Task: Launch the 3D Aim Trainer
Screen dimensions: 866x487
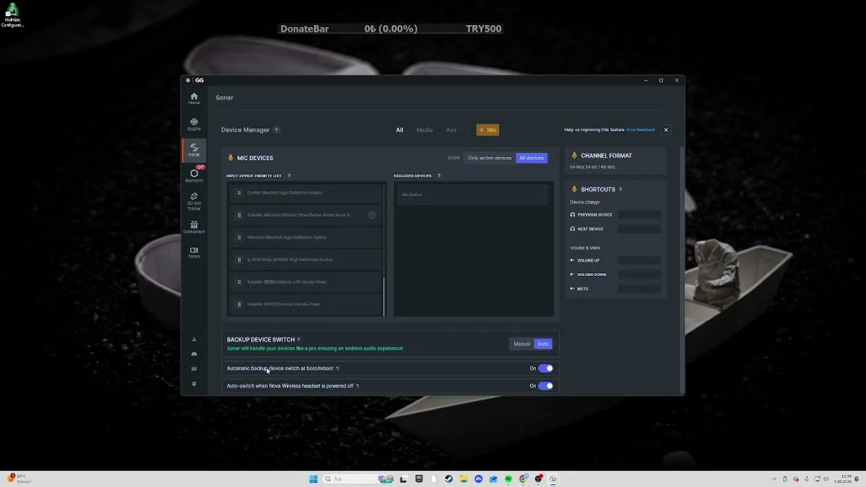Action: point(194,201)
